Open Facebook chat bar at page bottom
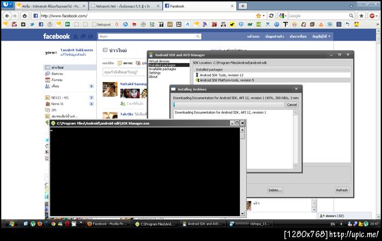 tap(344, 216)
